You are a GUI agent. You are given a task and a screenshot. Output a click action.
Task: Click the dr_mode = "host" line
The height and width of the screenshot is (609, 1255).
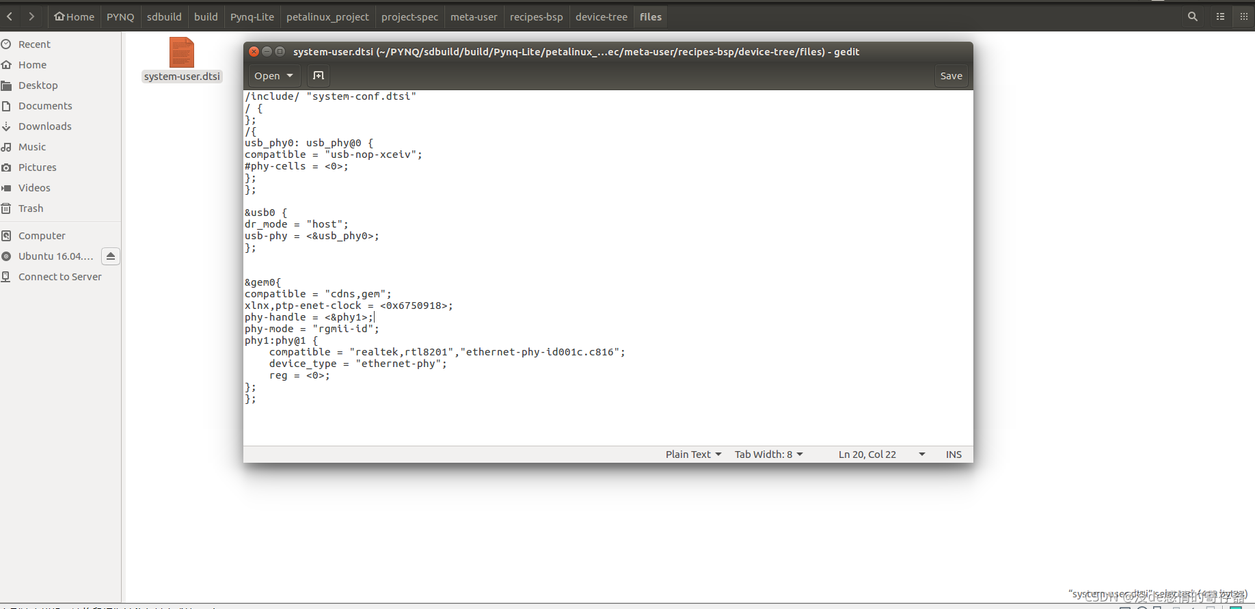297,224
